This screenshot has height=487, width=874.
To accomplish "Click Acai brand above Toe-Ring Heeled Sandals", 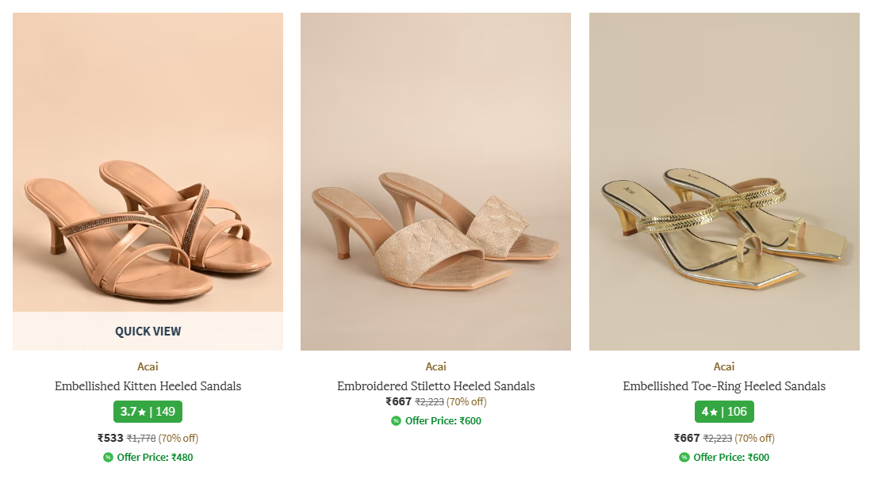I will 724,366.
